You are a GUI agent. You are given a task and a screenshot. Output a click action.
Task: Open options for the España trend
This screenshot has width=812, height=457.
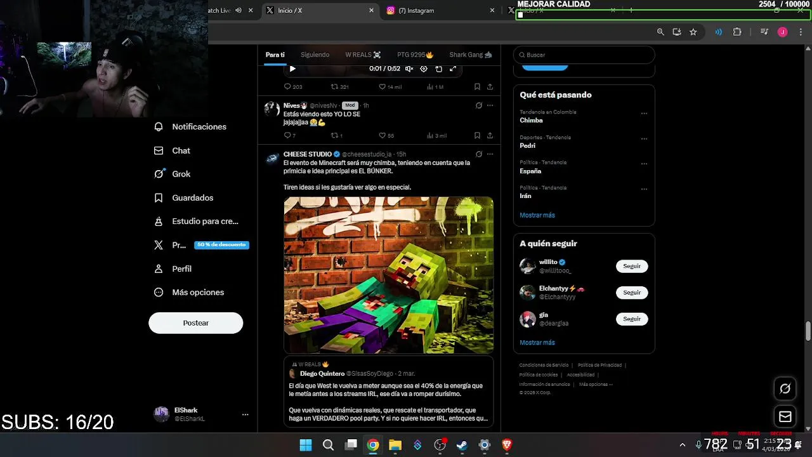coord(644,164)
